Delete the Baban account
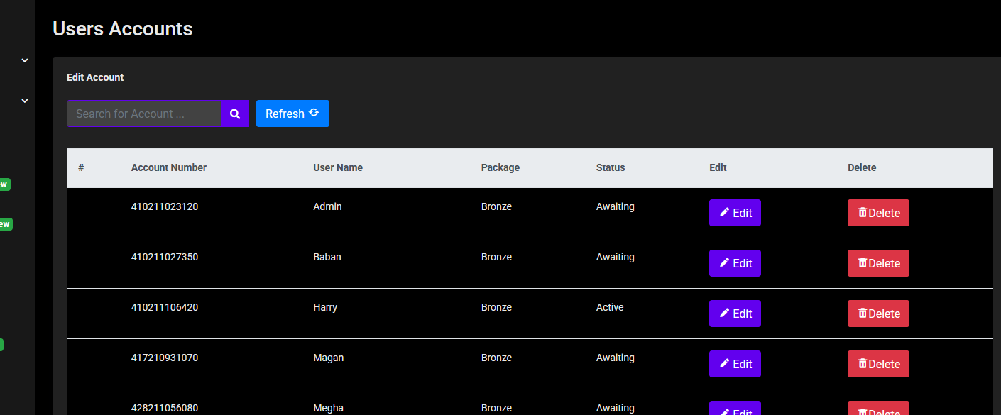This screenshot has height=415, width=1001. (x=878, y=263)
